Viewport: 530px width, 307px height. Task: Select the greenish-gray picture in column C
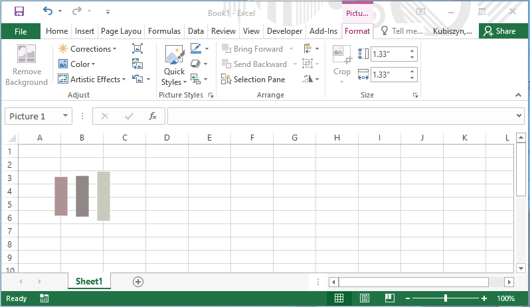[104, 196]
